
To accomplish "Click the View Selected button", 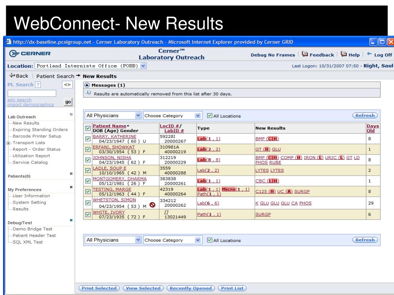I will pyautogui.click(x=143, y=288).
